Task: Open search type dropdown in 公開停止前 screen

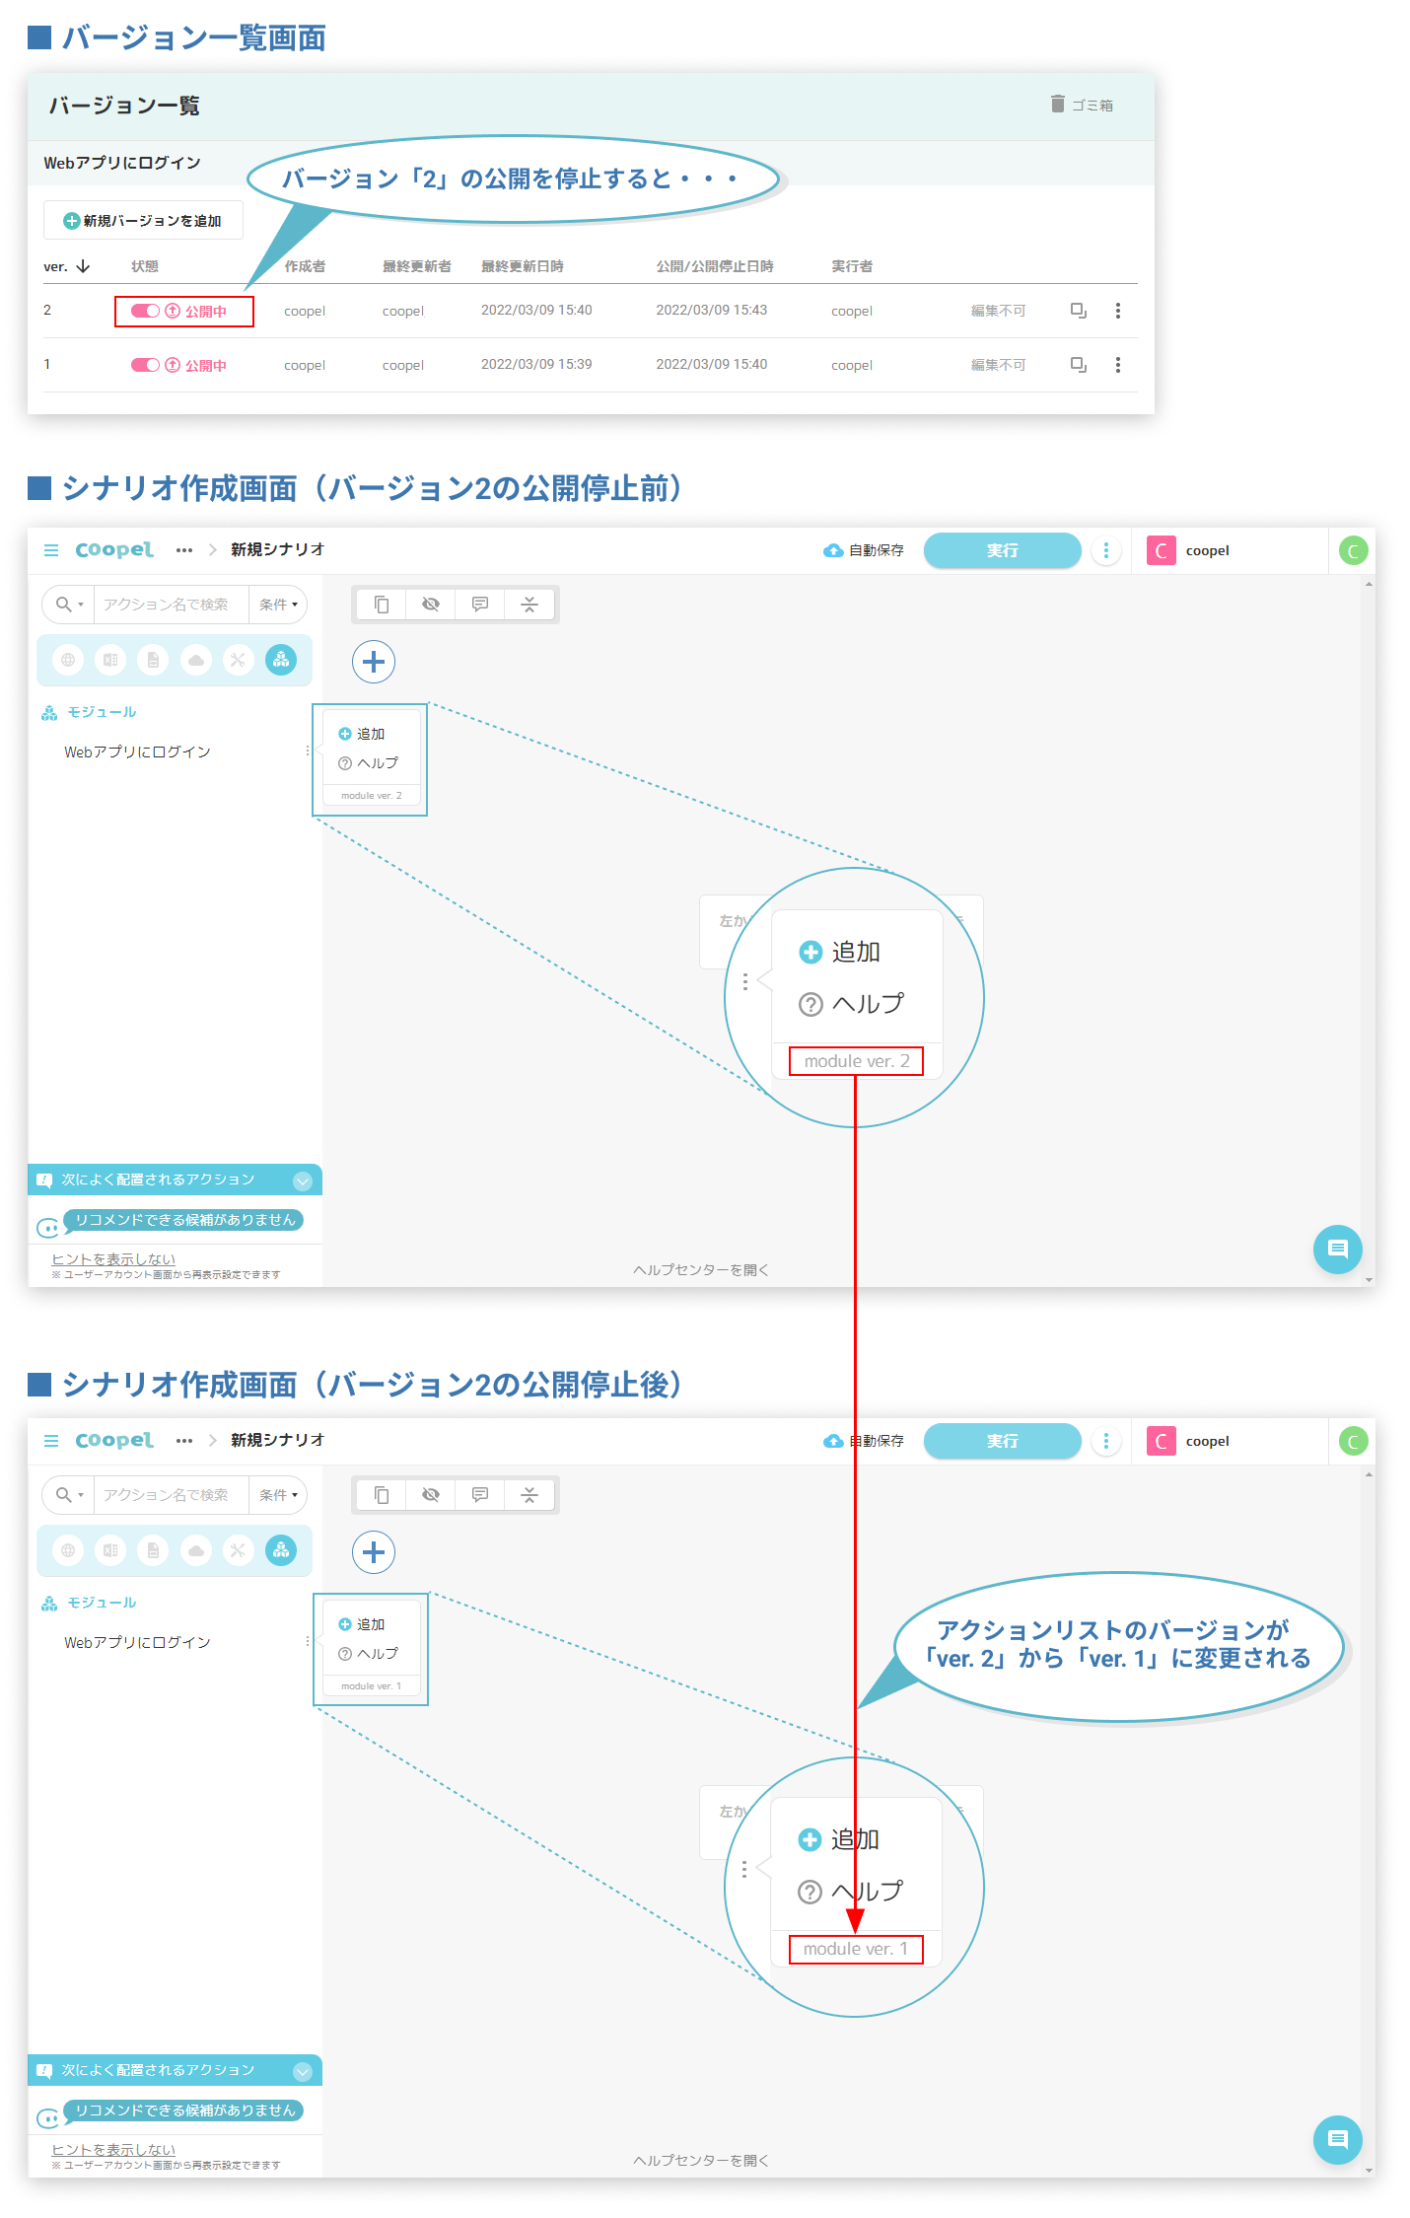Action: pyautogui.click(x=69, y=605)
